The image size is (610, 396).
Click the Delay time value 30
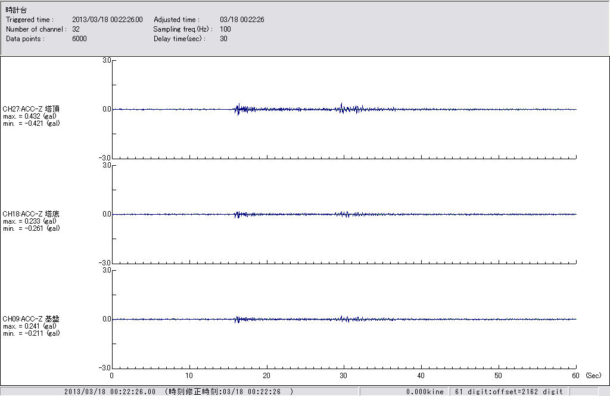(x=223, y=39)
